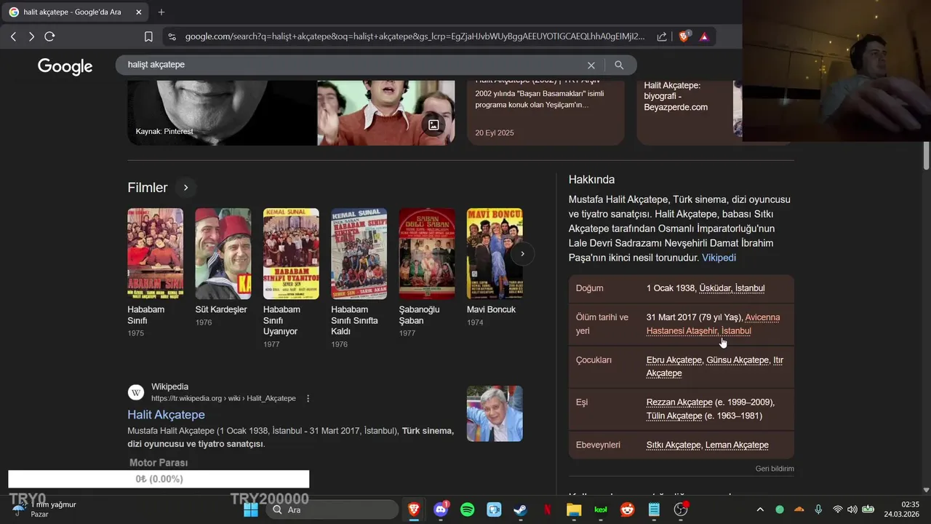Open the Leman Akçatepe link
931x524 pixels.
(737, 445)
